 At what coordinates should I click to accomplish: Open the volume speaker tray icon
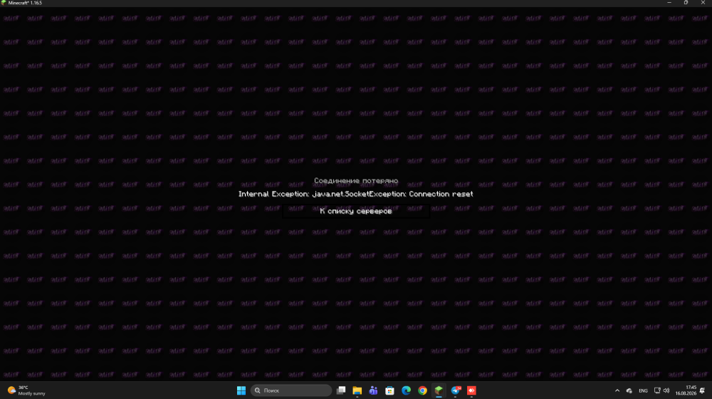tap(666, 390)
